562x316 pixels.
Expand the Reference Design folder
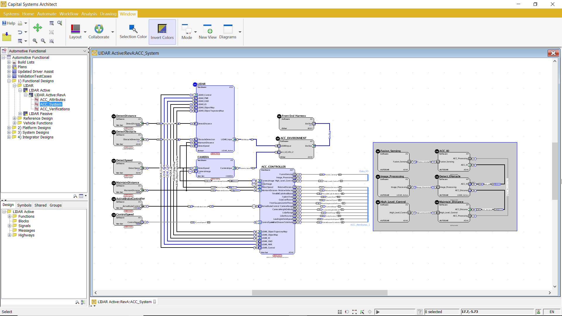[15, 118]
